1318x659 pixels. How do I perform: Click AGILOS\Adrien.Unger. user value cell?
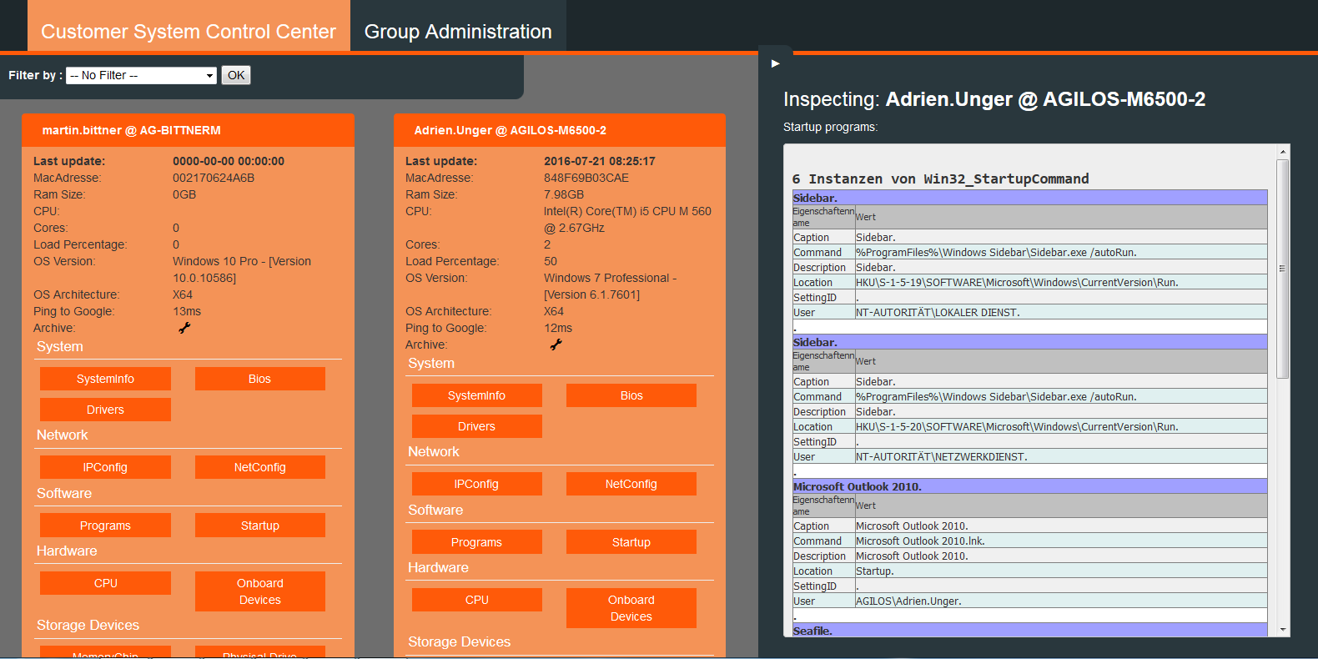point(1061,601)
